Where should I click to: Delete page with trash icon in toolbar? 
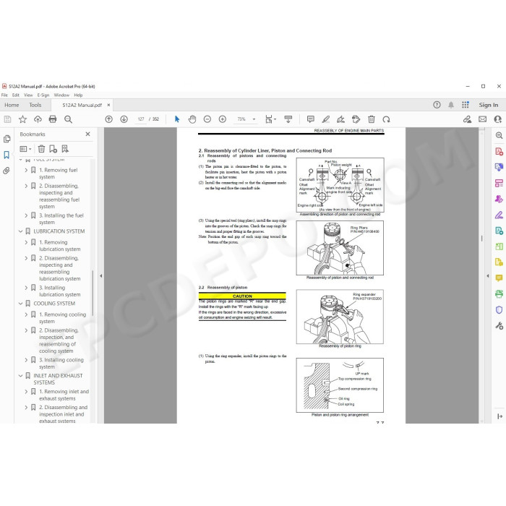pos(372,119)
